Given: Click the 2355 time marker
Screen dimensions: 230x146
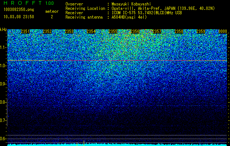Looking at the screenshot, I should click(113, 31).
